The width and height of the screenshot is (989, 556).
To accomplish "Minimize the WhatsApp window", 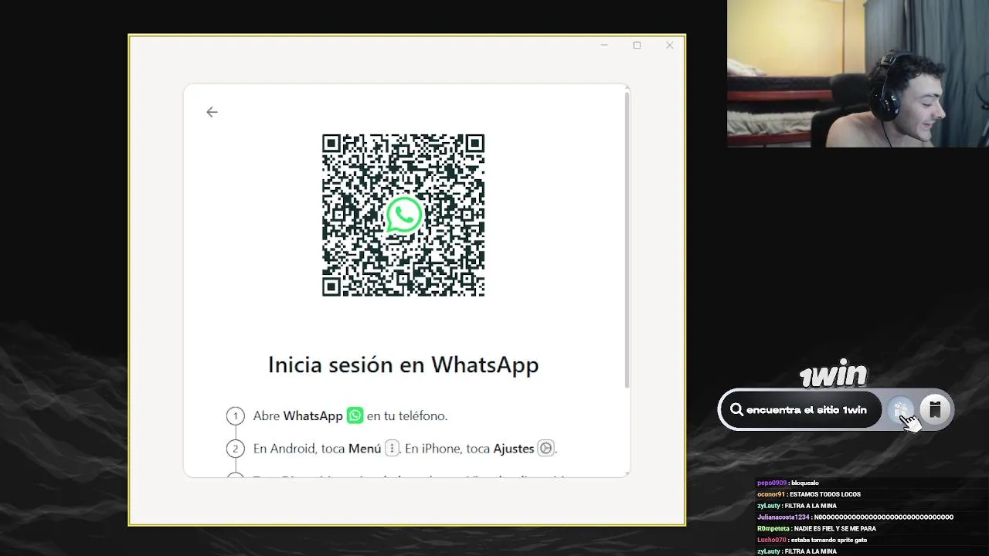I will [x=604, y=45].
